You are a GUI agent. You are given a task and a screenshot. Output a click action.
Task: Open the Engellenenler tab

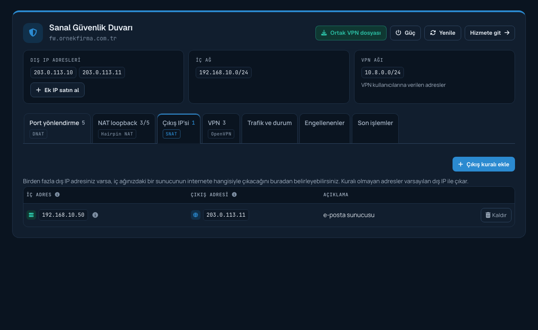coord(325,129)
